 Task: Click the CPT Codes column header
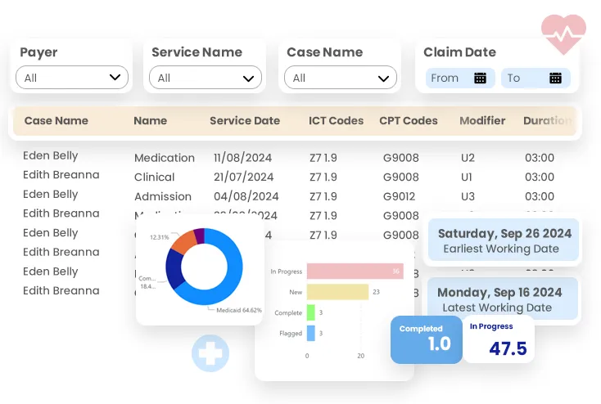(408, 121)
